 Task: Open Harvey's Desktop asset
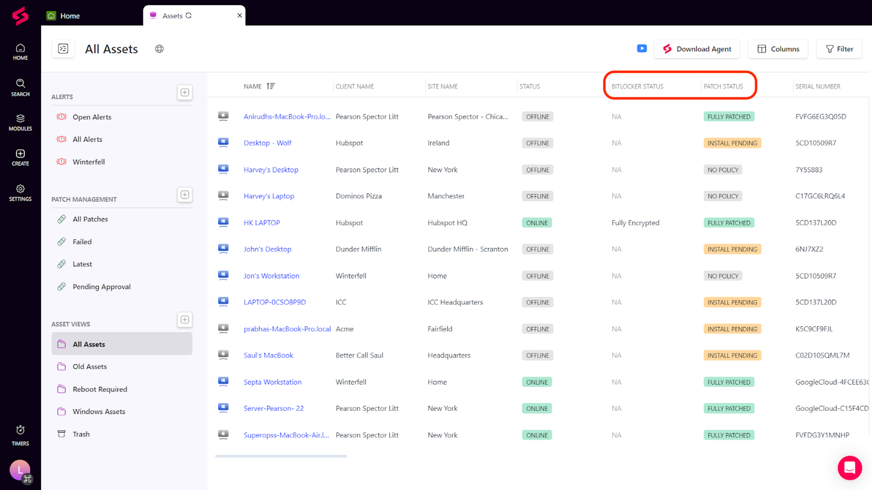[271, 169]
